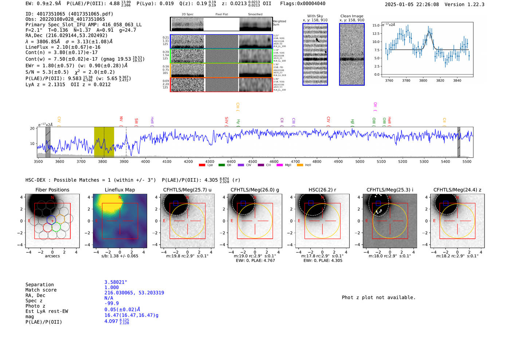Click the blue fiber circle in Fiber Positions
The image size is (510, 347).
coord(51,220)
